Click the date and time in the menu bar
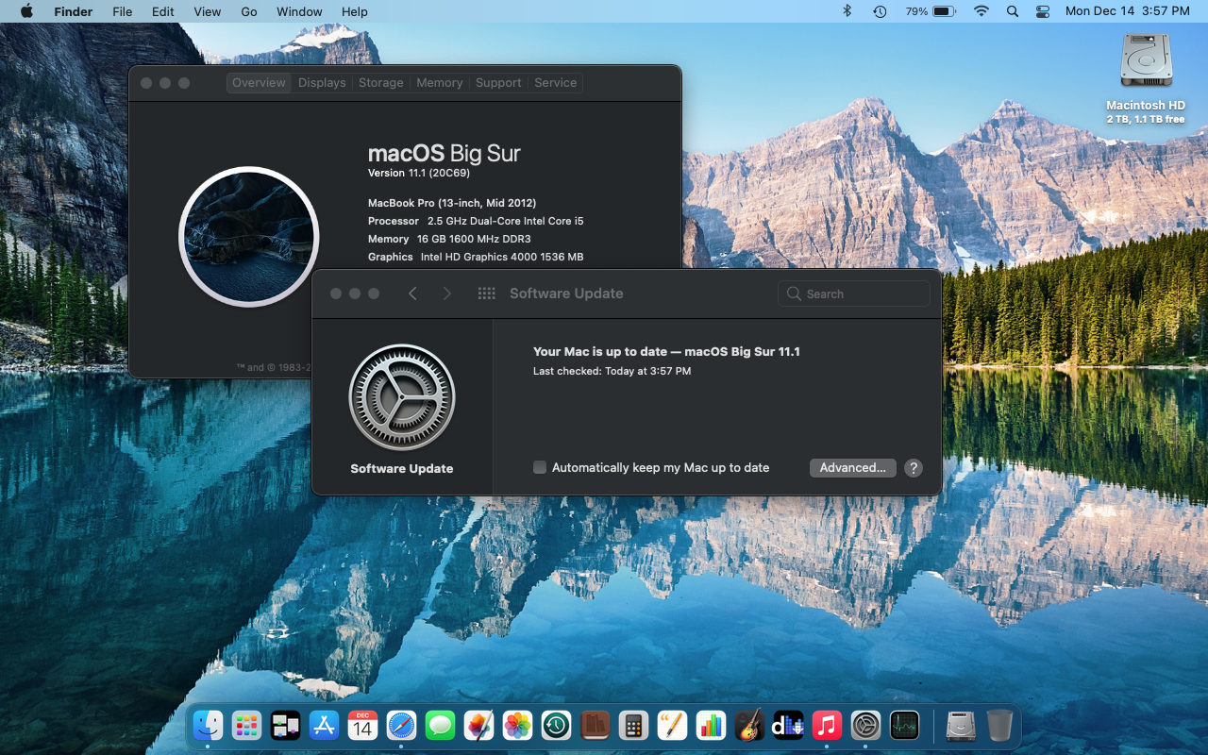The image size is (1208, 755). click(1127, 11)
